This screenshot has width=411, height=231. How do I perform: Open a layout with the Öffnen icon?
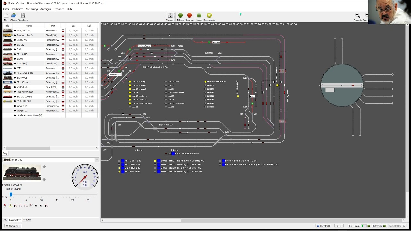click(13, 15)
